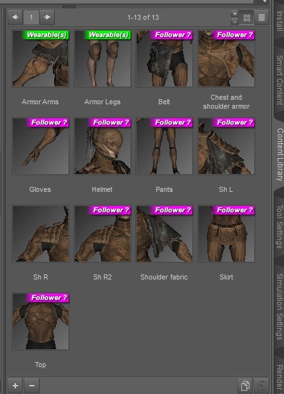Click the page number field showing 1
The height and width of the screenshot is (394, 284).
tap(31, 17)
